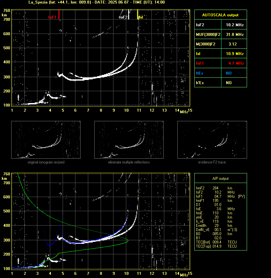Open the 'eliminate multiple reflections' thumbnail
271x278 pixels.
[x=129, y=140]
